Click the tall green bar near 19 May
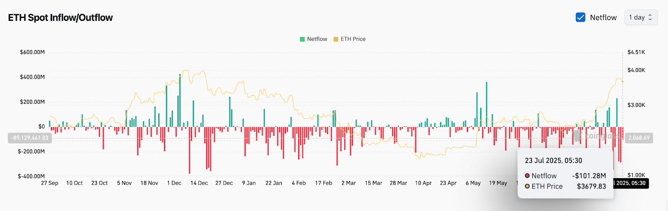 pos(486,104)
